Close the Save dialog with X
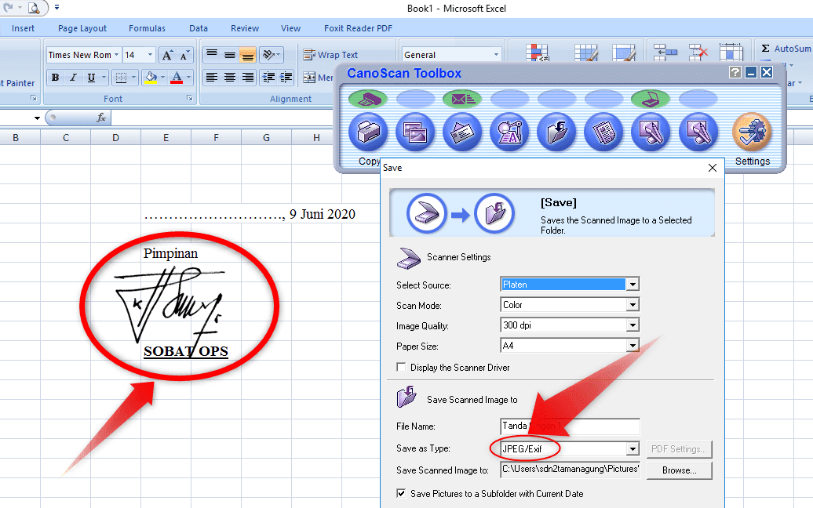Screen dimensions: 813x508 click(713, 168)
